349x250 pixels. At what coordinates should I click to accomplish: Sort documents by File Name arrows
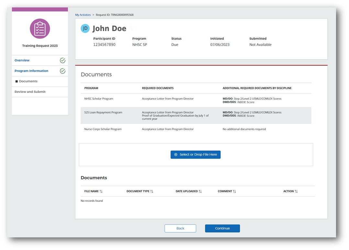tap(101, 191)
